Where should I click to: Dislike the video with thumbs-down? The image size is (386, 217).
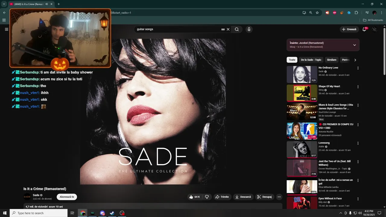coord(207,197)
